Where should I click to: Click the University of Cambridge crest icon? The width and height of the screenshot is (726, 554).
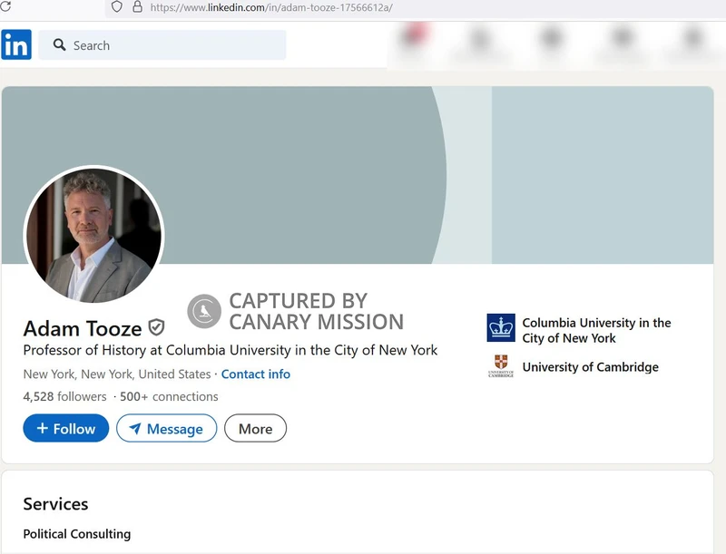pos(500,367)
